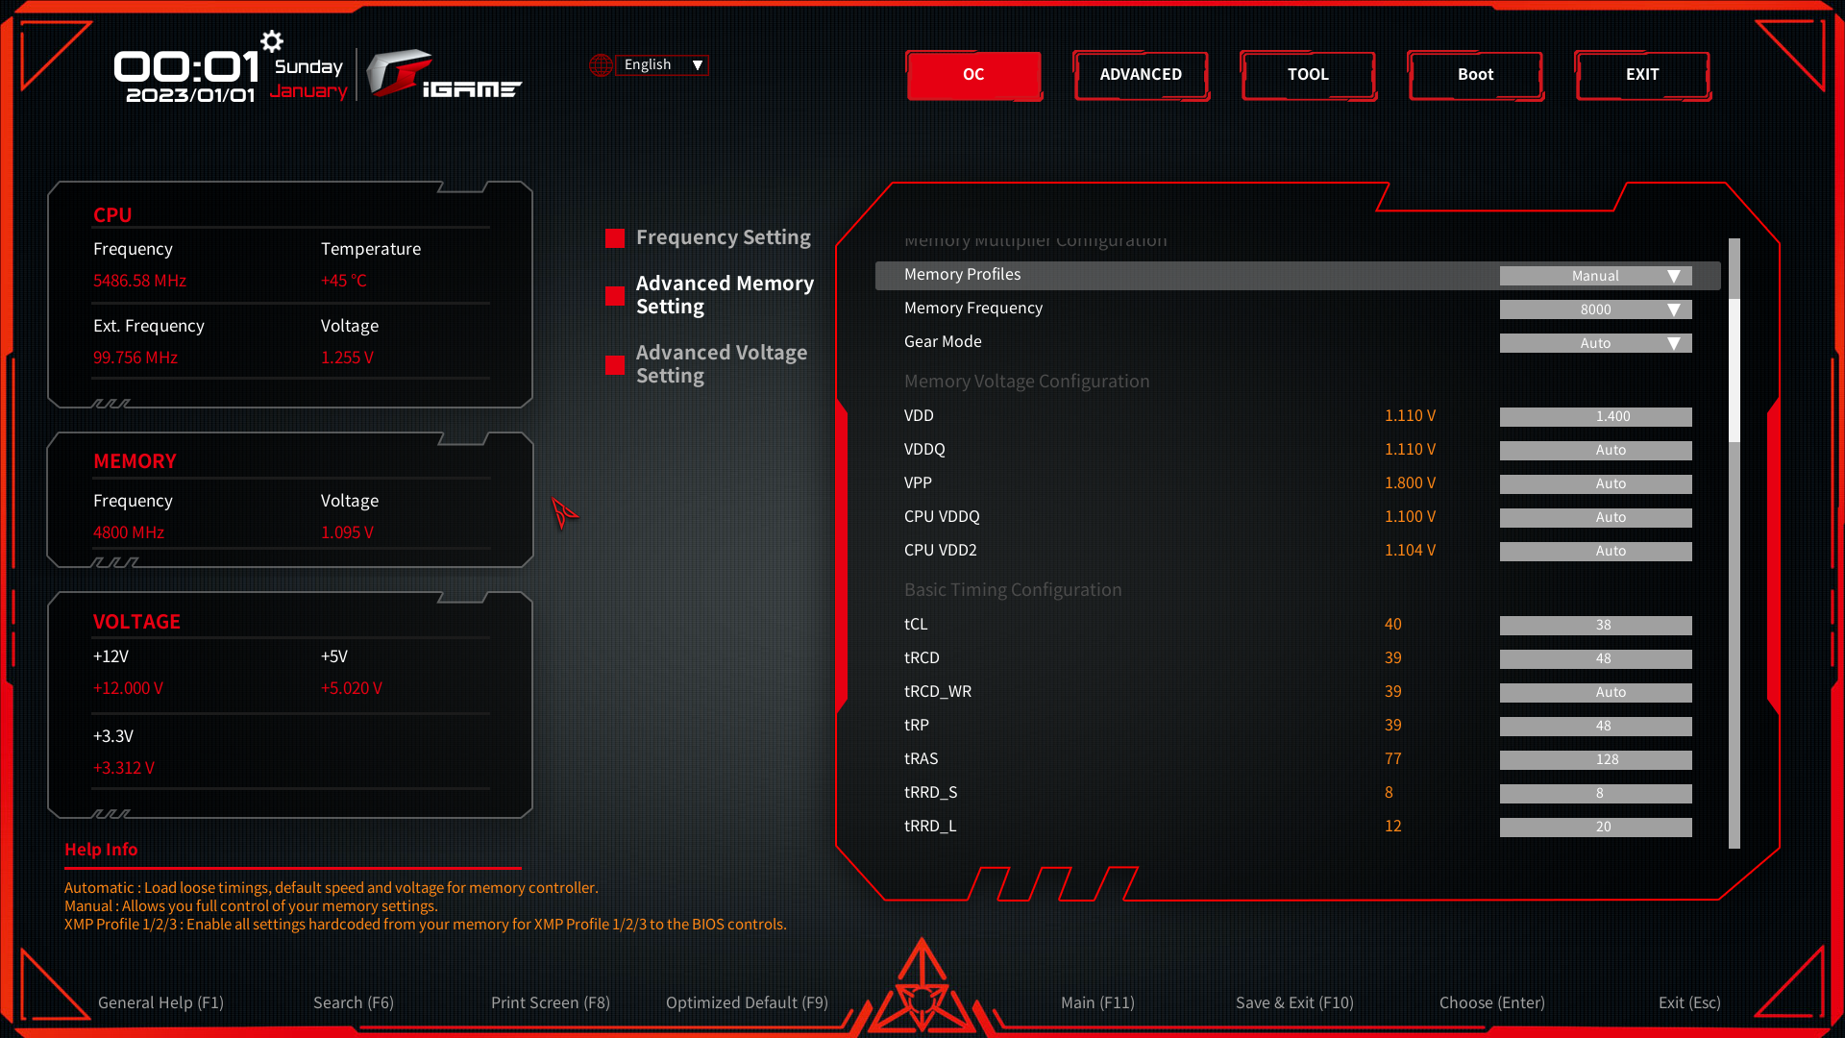
Task: Switch to the ADVANCED tab
Action: click(x=1141, y=75)
